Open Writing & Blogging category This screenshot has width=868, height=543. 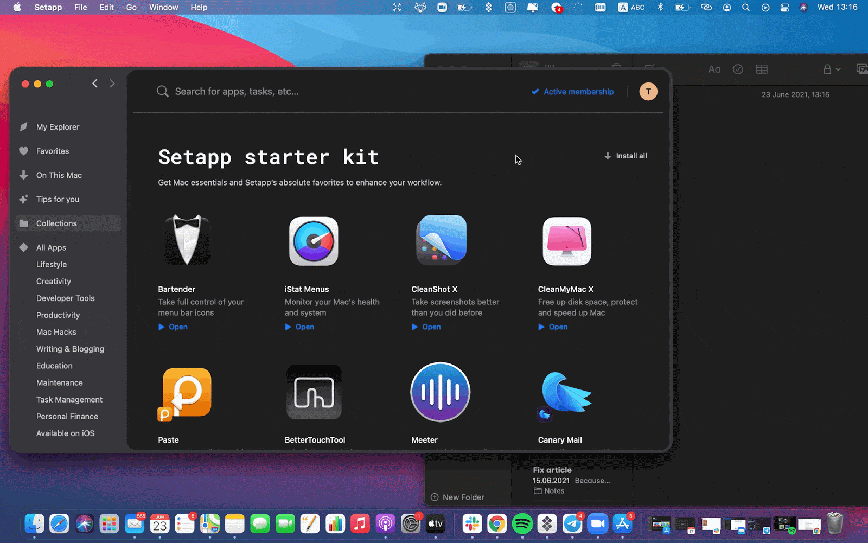click(x=70, y=349)
